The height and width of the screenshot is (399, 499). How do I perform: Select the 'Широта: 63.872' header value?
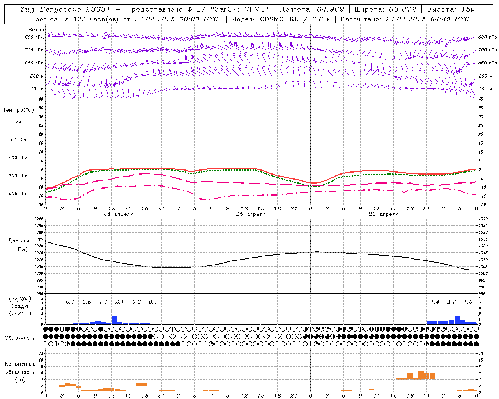pyautogui.click(x=385, y=9)
